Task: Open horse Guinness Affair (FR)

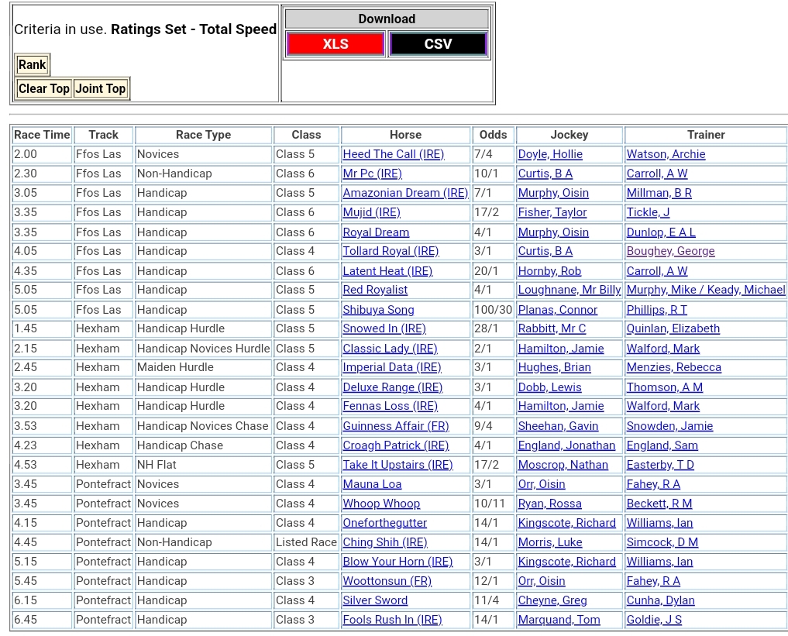Action: point(395,426)
